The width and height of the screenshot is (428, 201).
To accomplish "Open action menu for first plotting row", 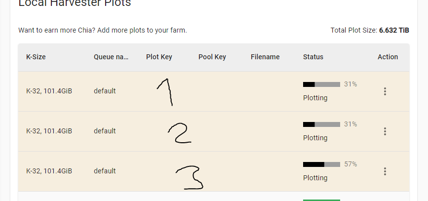I will coord(385,91).
